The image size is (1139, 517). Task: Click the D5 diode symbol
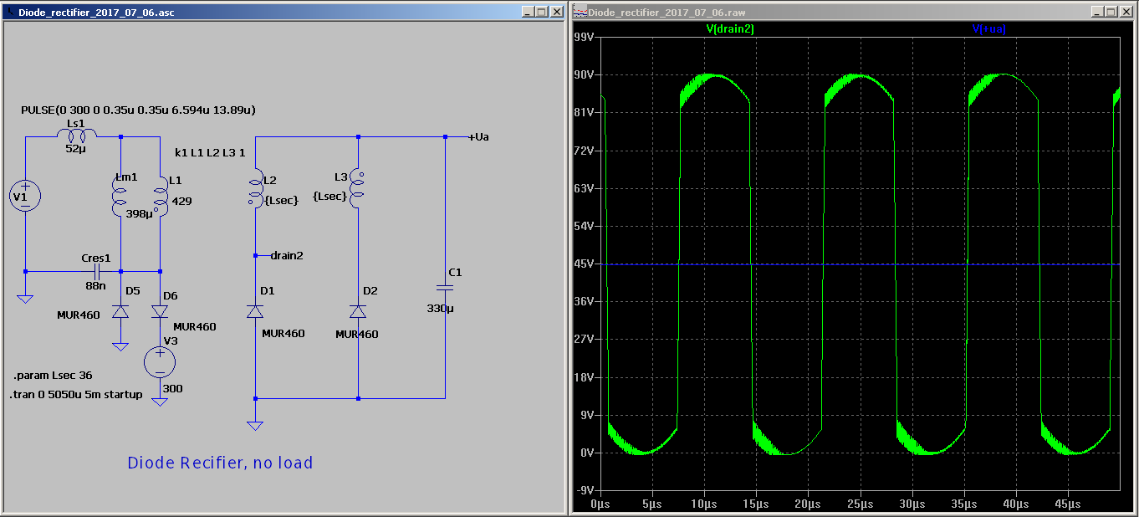coord(120,311)
